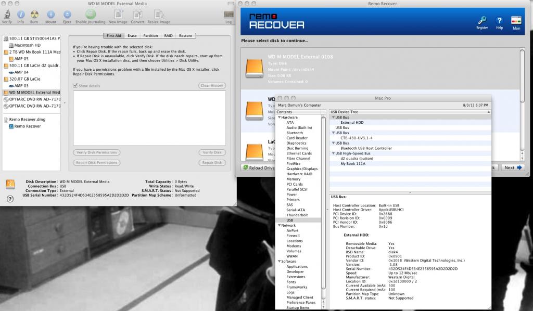Sort the USB Device Tree column header arrow
533x311 pixels.
[x=488, y=112]
